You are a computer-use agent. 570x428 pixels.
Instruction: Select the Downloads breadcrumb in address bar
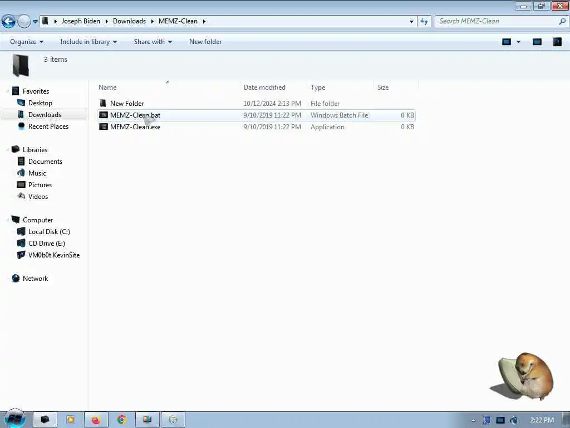(x=129, y=21)
